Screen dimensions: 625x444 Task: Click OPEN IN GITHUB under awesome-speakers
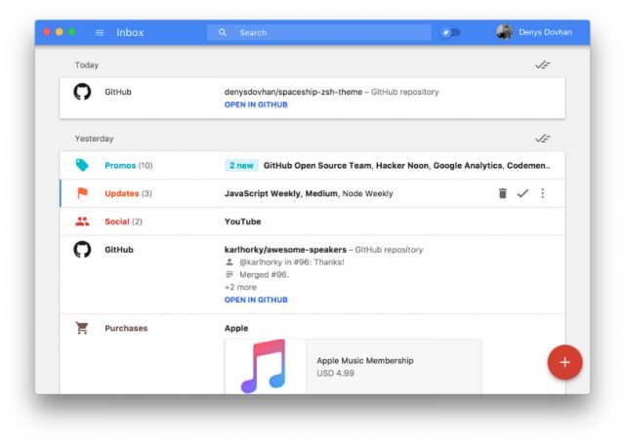[256, 300]
